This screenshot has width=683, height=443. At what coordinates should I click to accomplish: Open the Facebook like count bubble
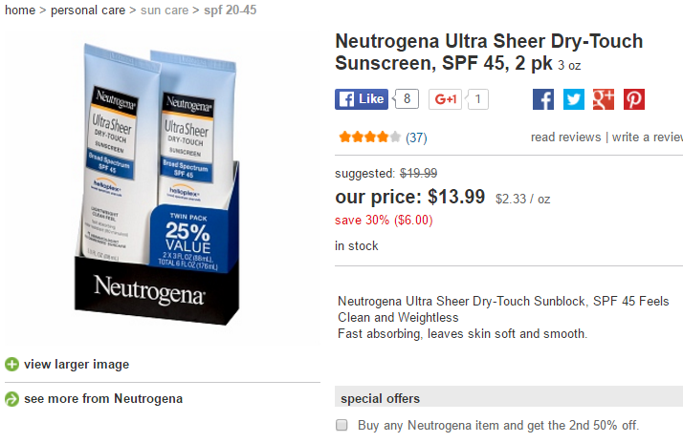click(406, 99)
